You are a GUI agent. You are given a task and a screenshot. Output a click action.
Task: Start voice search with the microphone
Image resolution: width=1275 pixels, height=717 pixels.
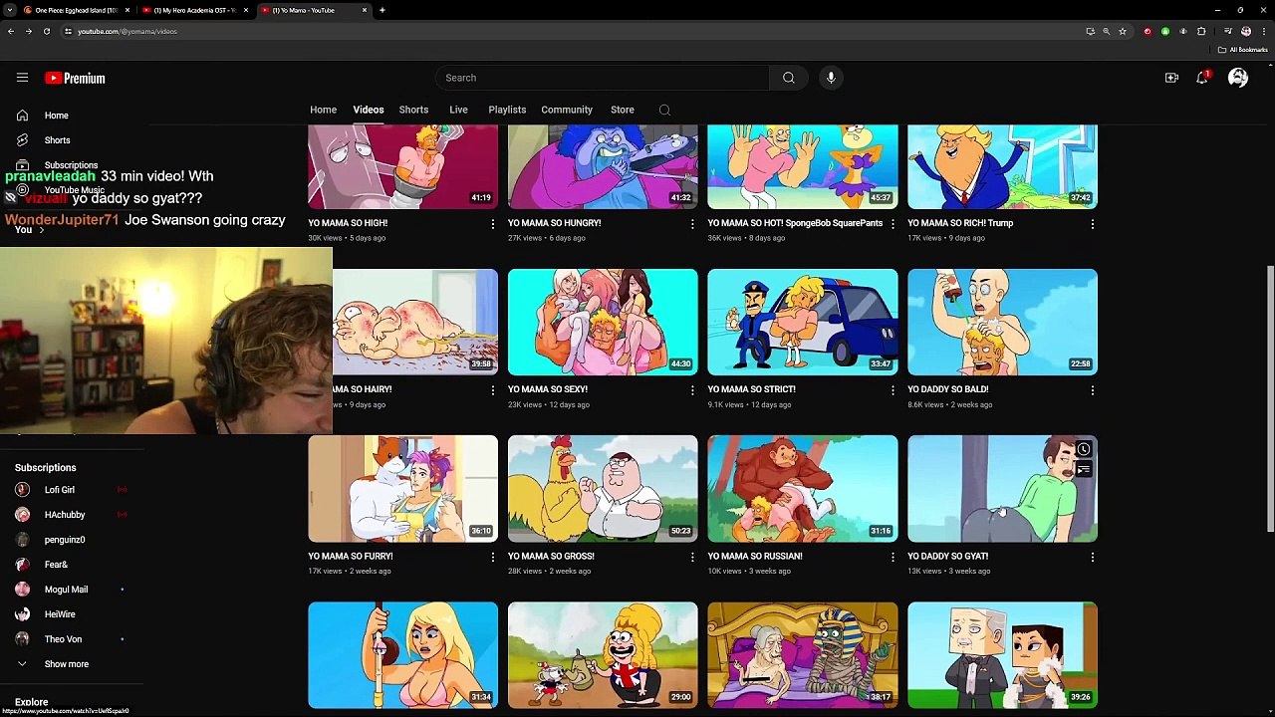click(831, 78)
